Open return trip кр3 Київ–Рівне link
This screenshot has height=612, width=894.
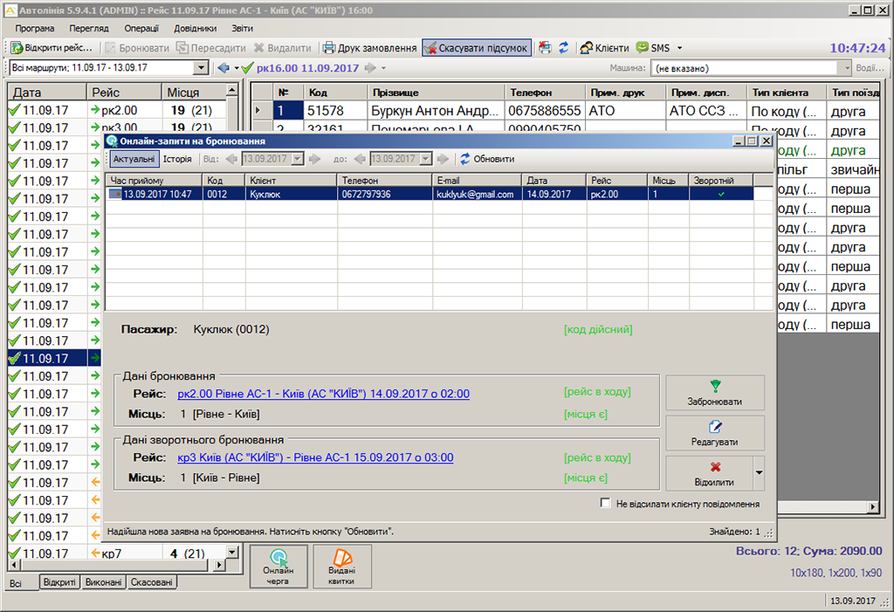(315, 457)
